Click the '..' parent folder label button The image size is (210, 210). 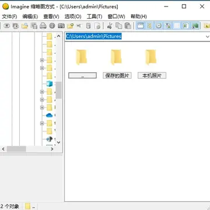point(82,75)
